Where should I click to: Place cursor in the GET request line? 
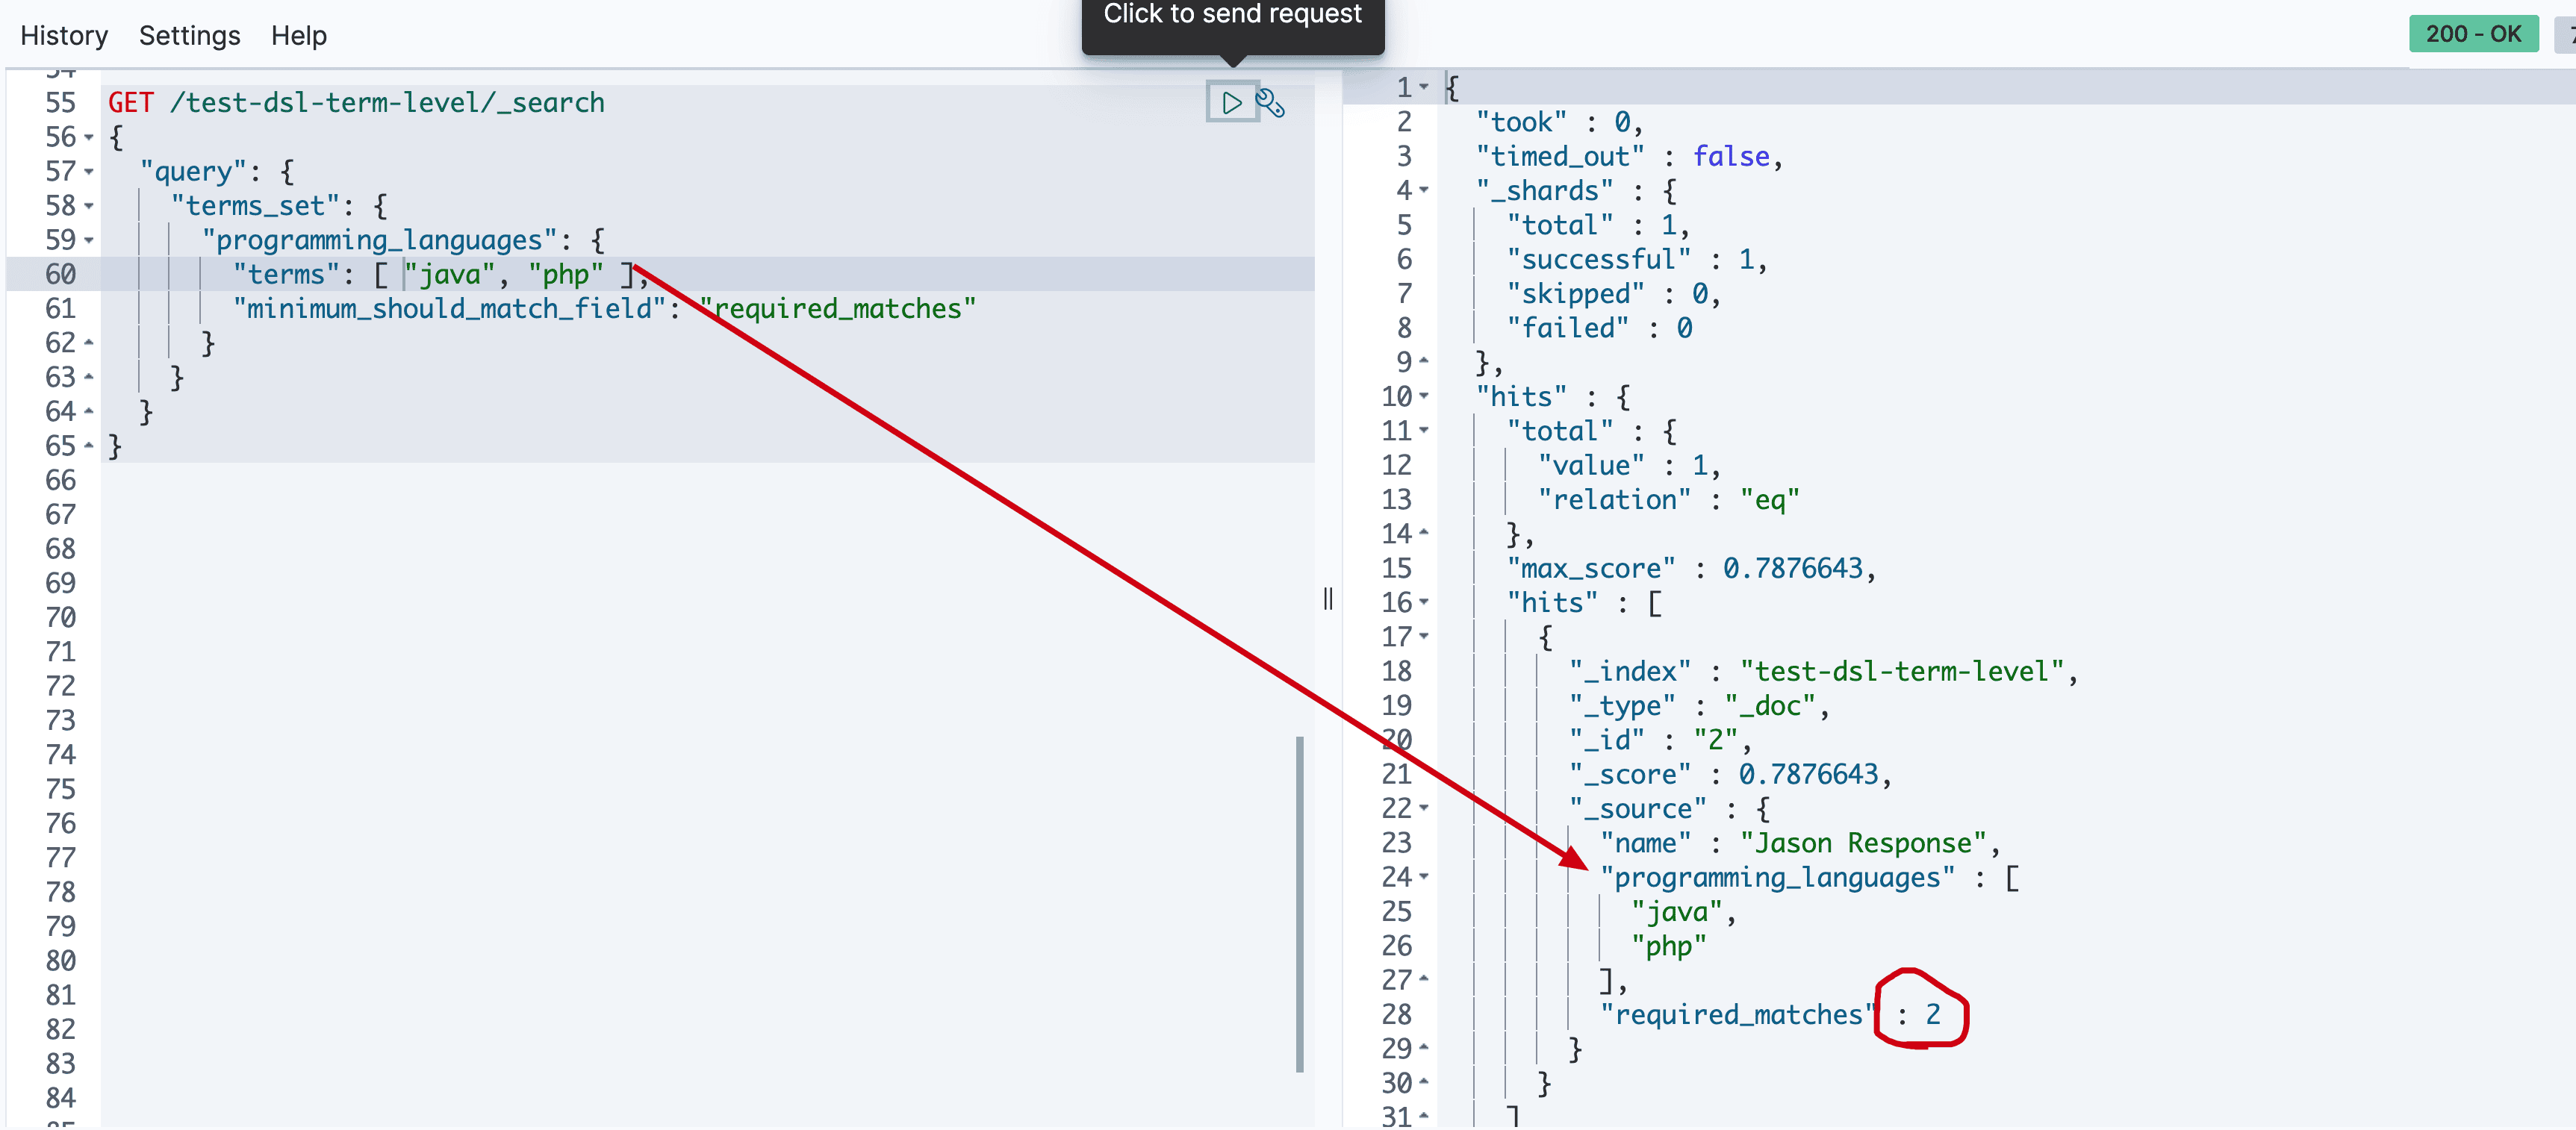point(386,103)
